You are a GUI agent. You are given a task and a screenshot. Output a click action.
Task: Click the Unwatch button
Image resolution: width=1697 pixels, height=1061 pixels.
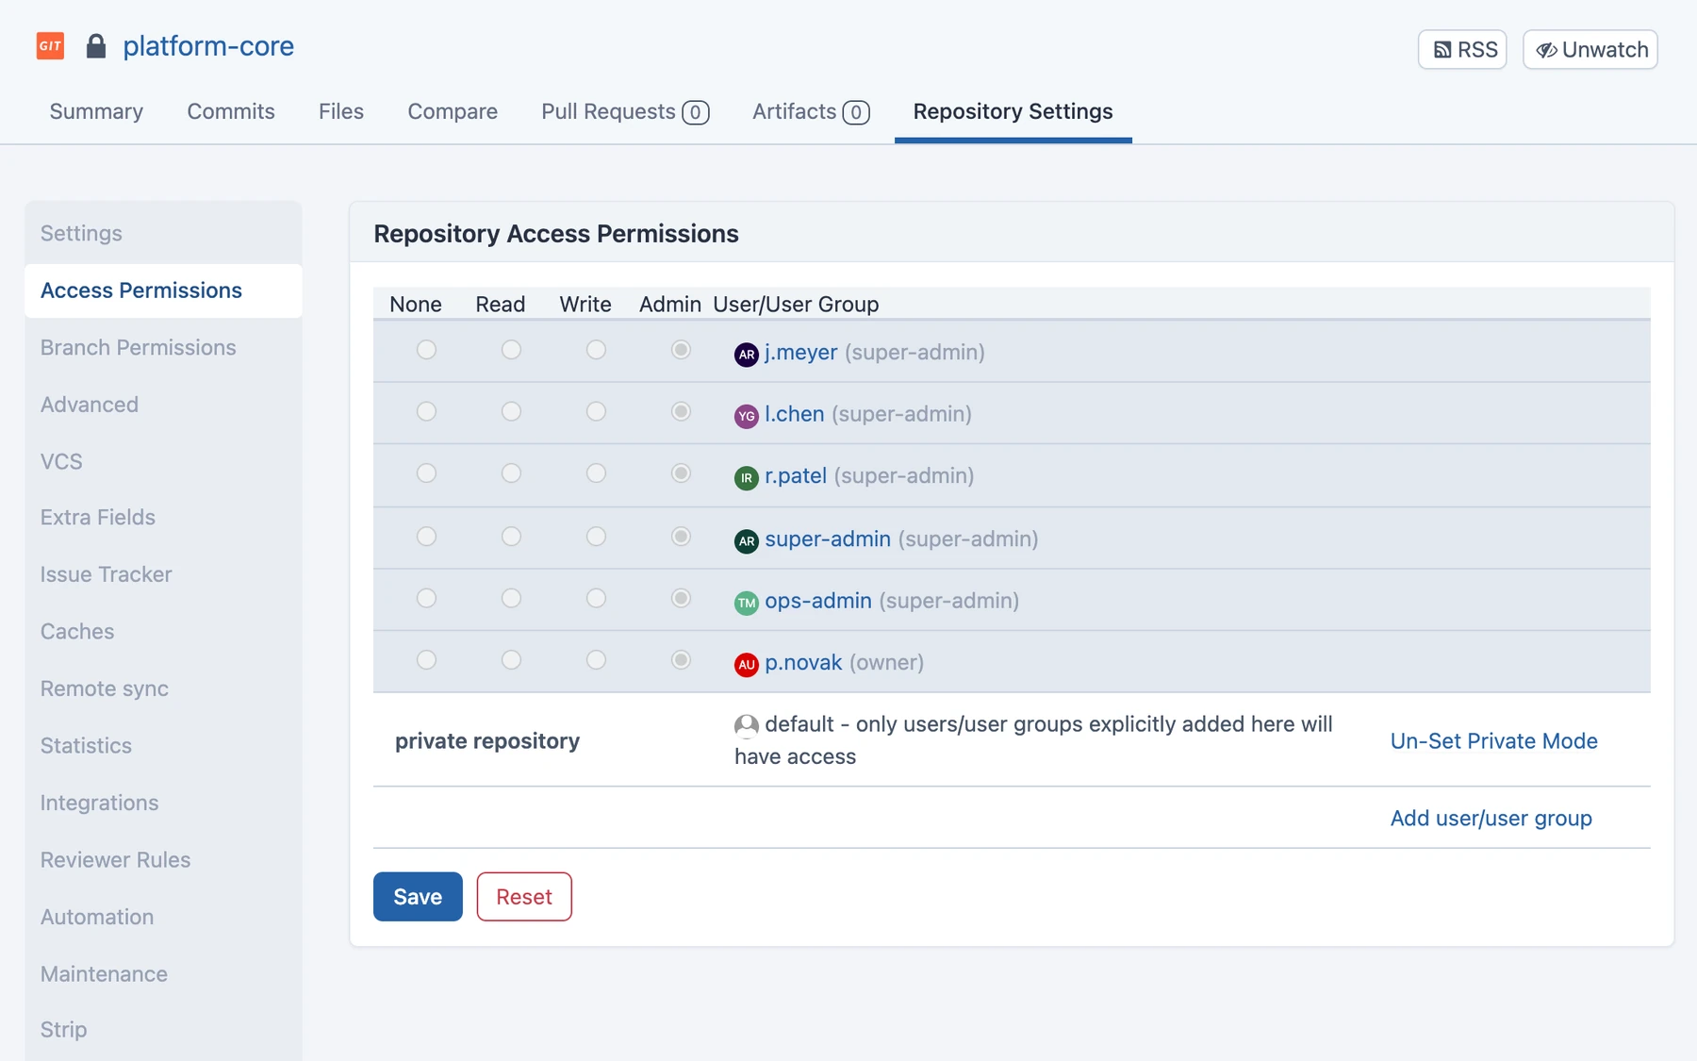pyautogui.click(x=1590, y=49)
